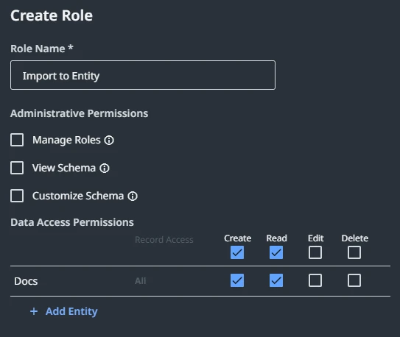
Task: Click the Role Name input field
Action: tap(143, 75)
